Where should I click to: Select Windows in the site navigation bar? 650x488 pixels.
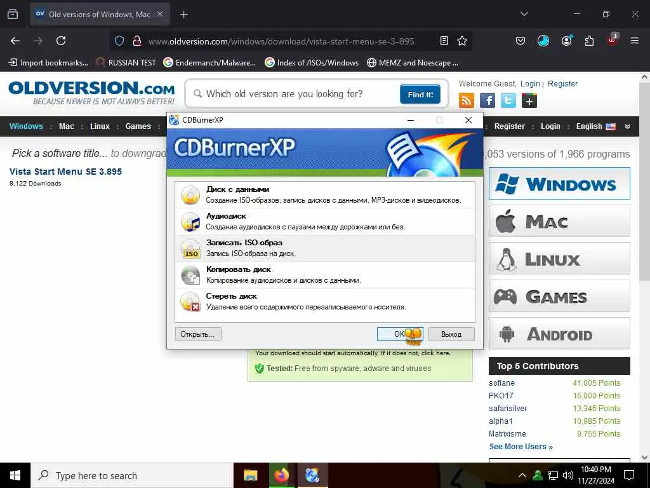[x=26, y=126]
